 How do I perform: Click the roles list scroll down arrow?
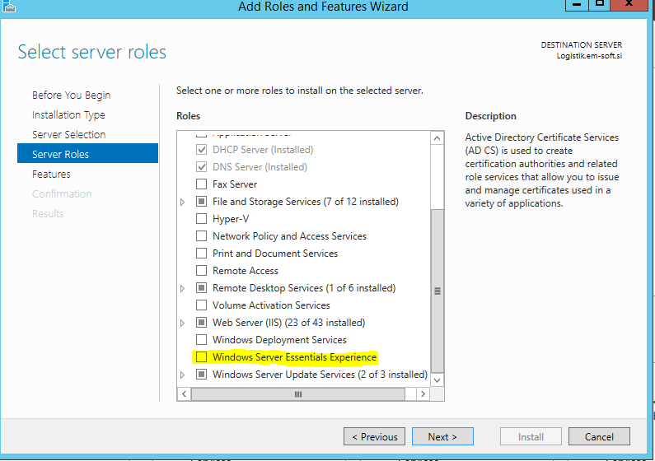437,380
